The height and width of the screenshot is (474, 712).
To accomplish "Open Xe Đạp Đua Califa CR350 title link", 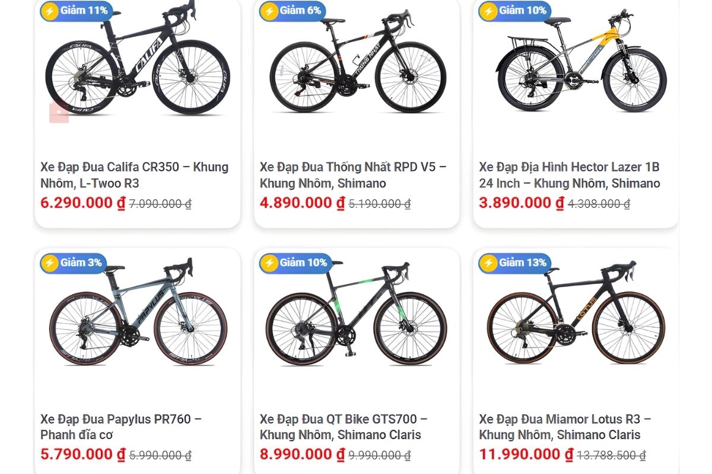I will point(134,175).
